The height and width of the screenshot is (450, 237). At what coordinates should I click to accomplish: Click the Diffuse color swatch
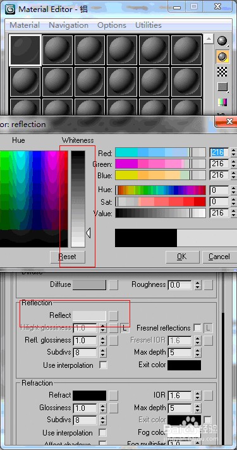pos(89,285)
